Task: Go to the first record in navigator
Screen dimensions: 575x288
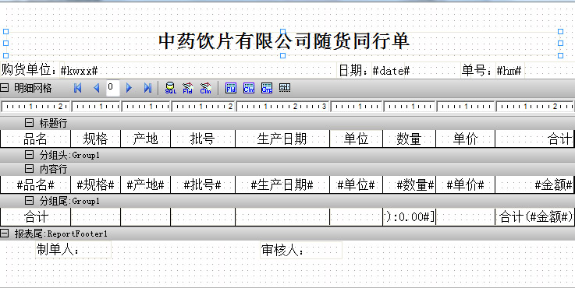Action: 77,88
